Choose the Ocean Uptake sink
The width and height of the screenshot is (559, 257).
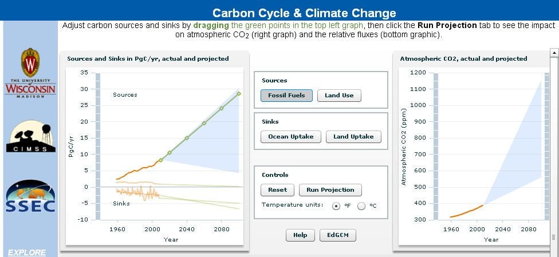[291, 137]
